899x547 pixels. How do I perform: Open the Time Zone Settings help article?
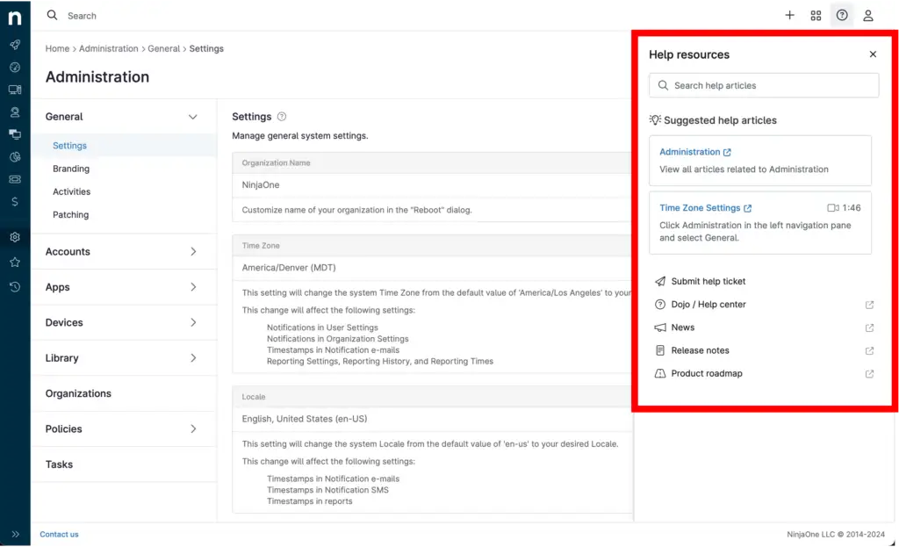[705, 207]
